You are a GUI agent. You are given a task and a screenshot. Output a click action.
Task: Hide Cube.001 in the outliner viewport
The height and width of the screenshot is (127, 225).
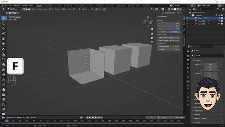point(219,21)
